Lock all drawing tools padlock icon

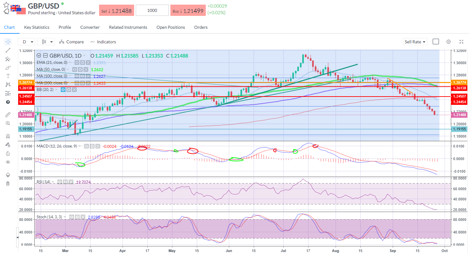click(8, 153)
